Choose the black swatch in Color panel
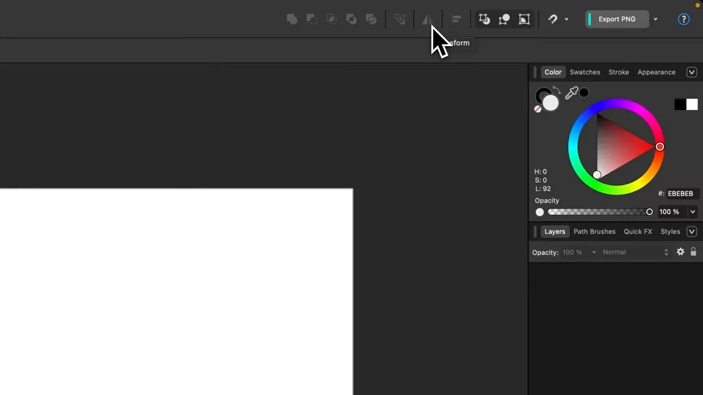 point(680,104)
